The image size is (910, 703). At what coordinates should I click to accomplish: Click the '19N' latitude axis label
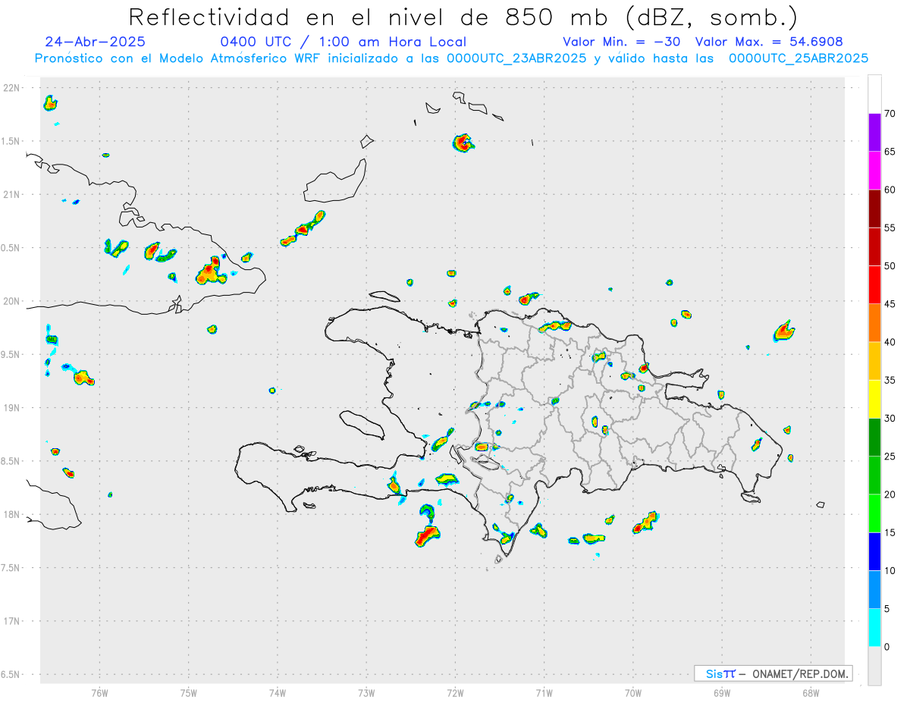tap(12, 407)
